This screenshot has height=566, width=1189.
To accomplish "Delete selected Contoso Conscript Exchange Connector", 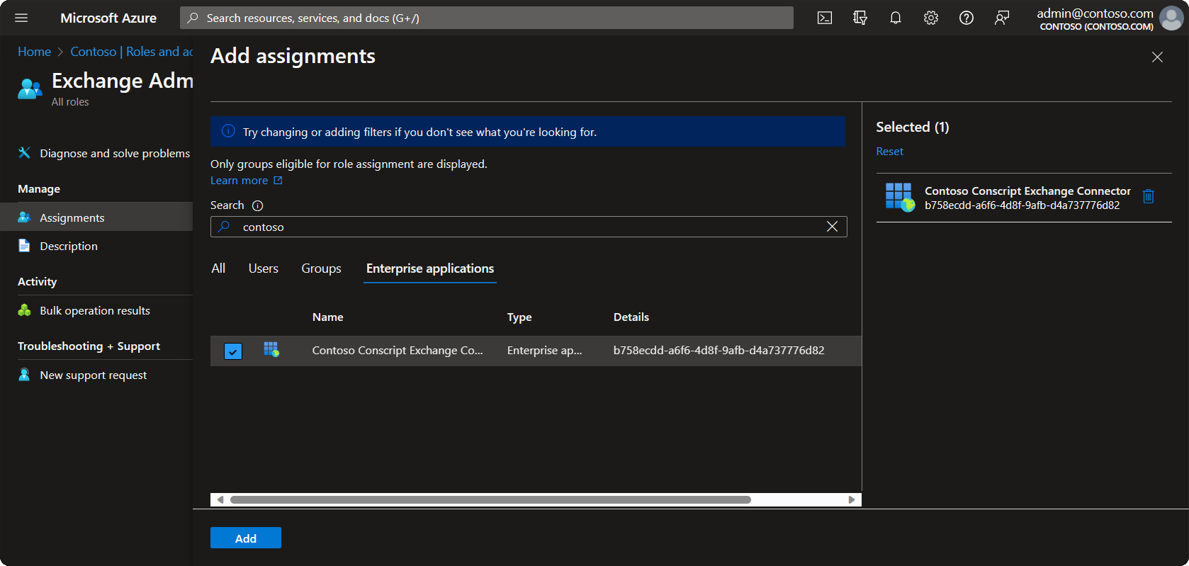I will click(x=1149, y=197).
